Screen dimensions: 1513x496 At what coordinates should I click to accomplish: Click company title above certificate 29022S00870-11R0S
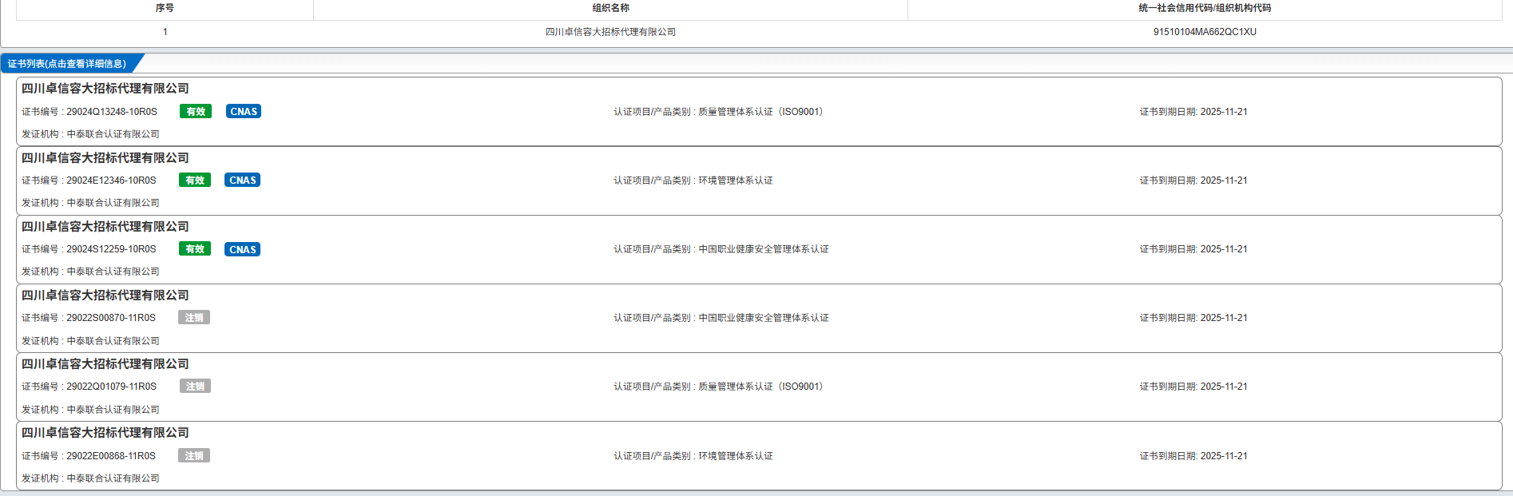point(105,296)
